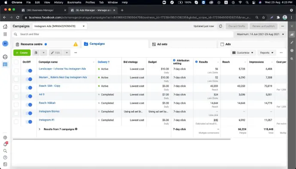Click the refresh icon beside Updated just now
296x169 pixels.
[220, 26]
